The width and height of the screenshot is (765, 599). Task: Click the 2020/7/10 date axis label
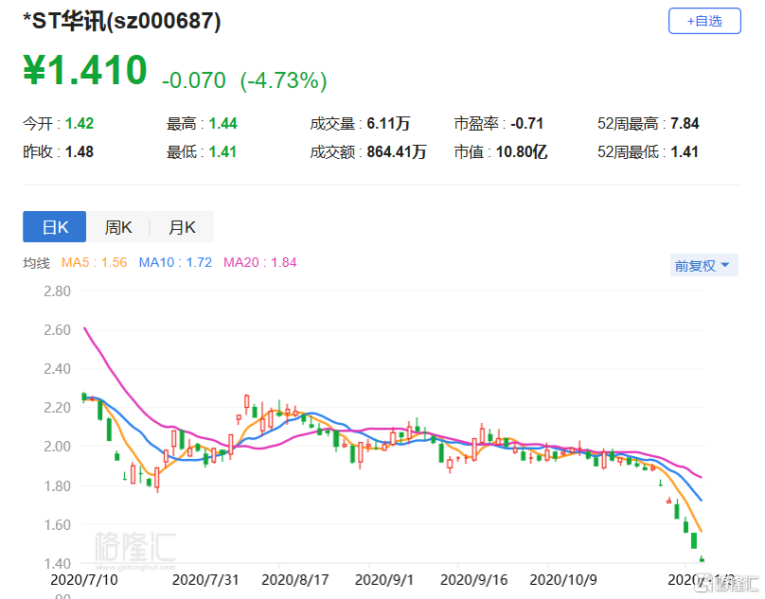pyautogui.click(x=84, y=580)
